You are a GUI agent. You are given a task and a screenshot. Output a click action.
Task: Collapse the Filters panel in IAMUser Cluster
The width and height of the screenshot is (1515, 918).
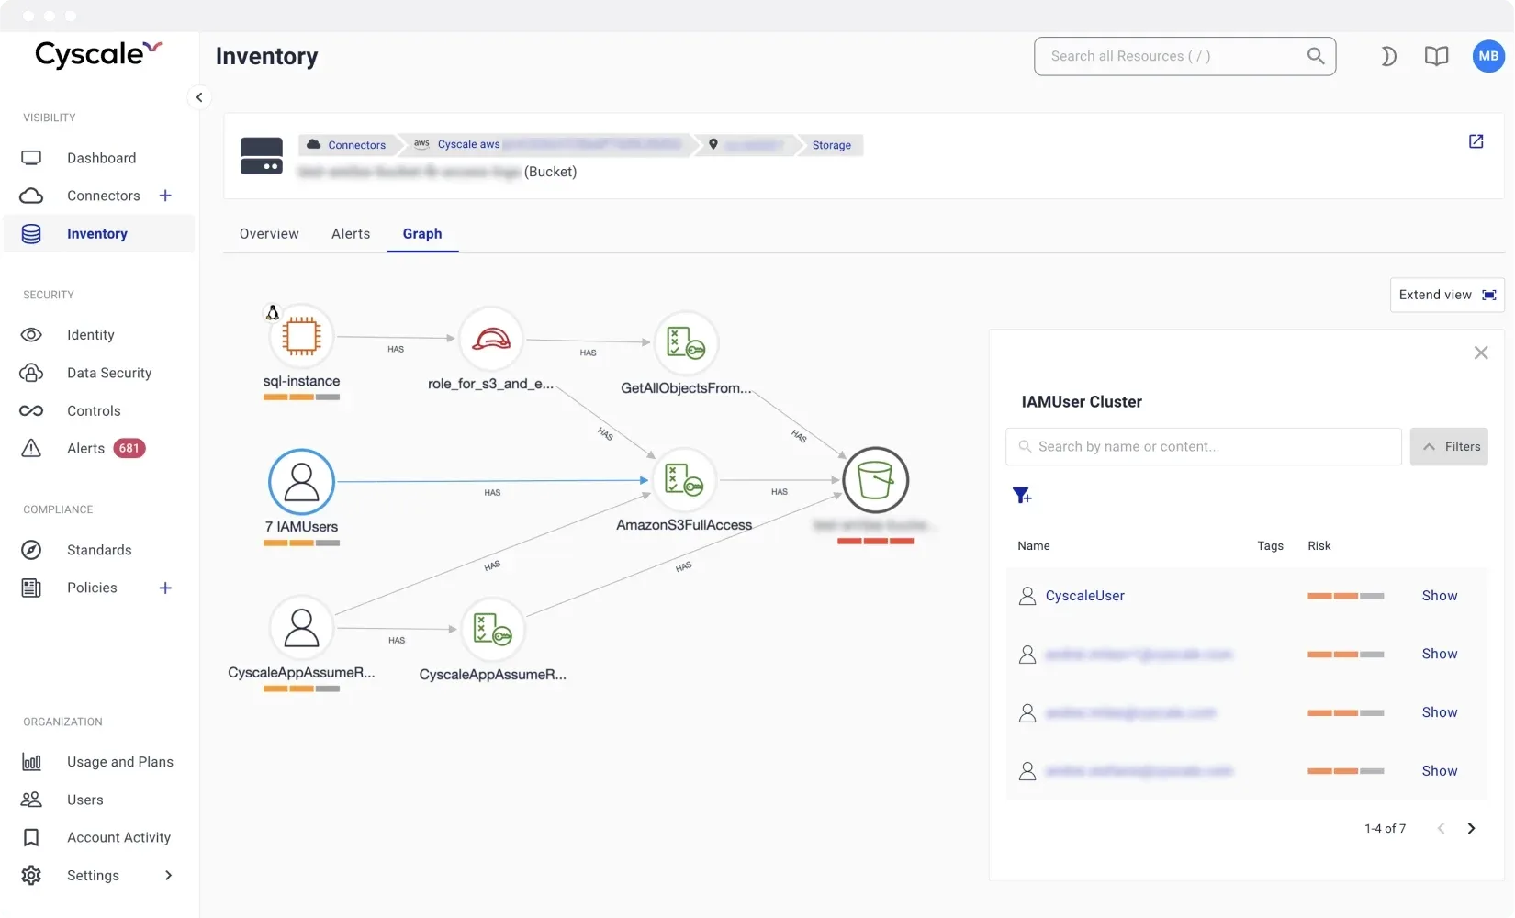point(1450,446)
